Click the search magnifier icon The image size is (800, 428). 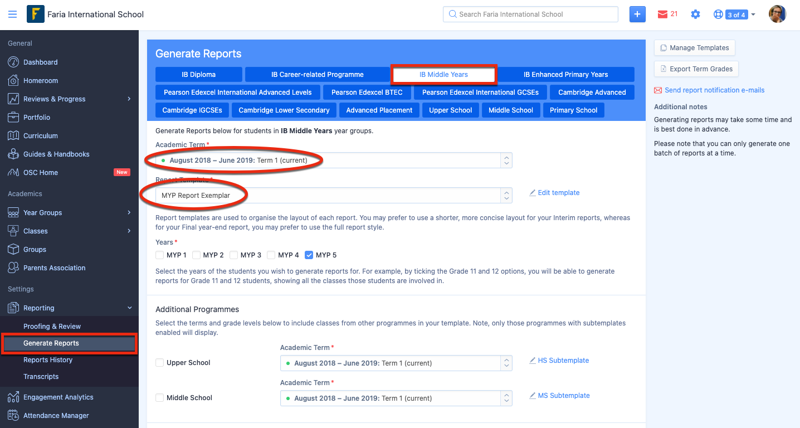(x=452, y=14)
